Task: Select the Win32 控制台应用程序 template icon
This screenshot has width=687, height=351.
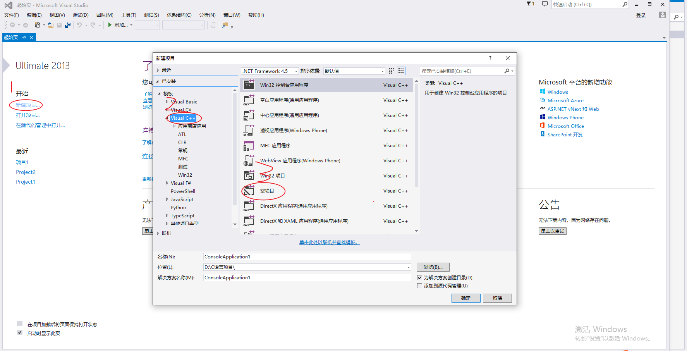Action: click(249, 85)
